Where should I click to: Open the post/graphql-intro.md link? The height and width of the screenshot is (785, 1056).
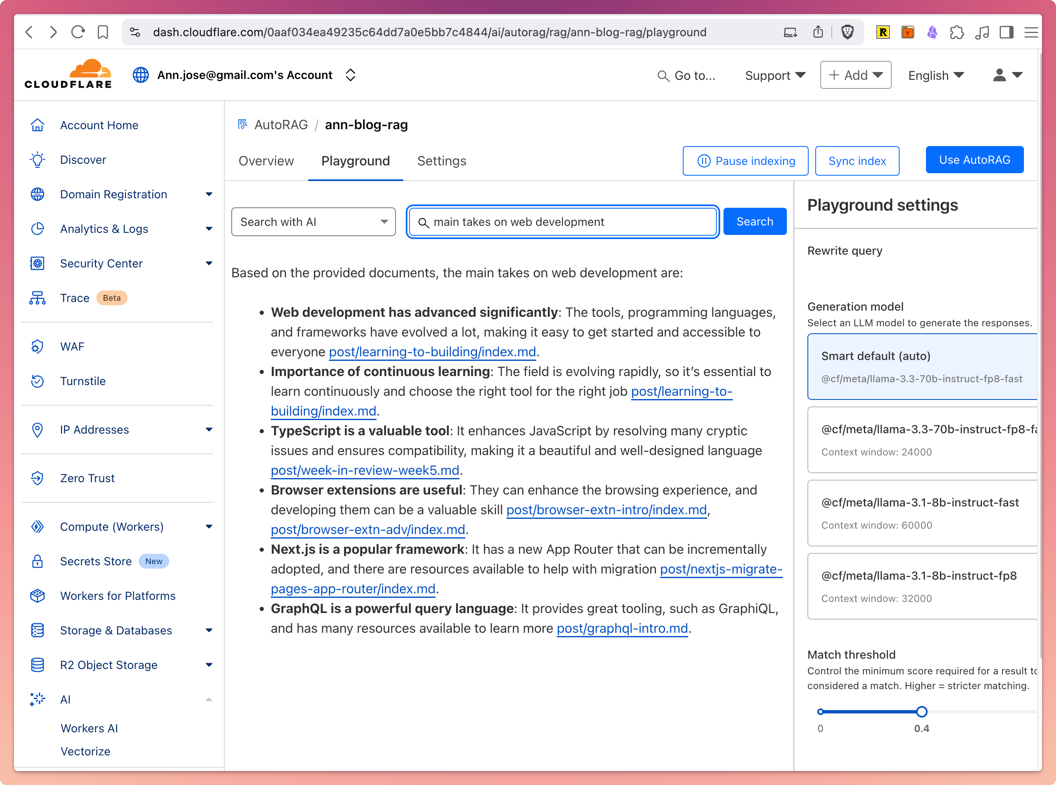622,628
